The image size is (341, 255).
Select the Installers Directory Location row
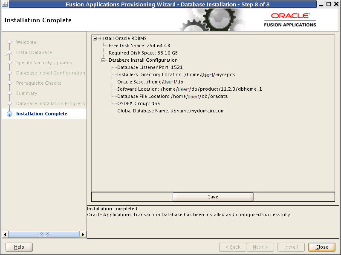point(176,74)
